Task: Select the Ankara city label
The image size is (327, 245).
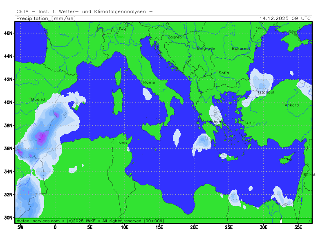Action: pyautogui.click(x=292, y=105)
